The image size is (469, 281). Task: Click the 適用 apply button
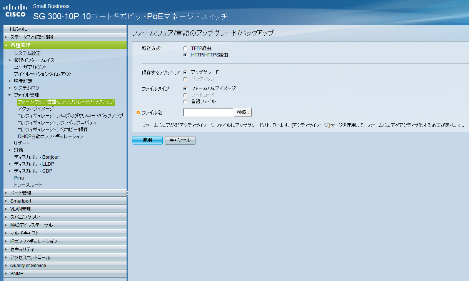(x=147, y=140)
